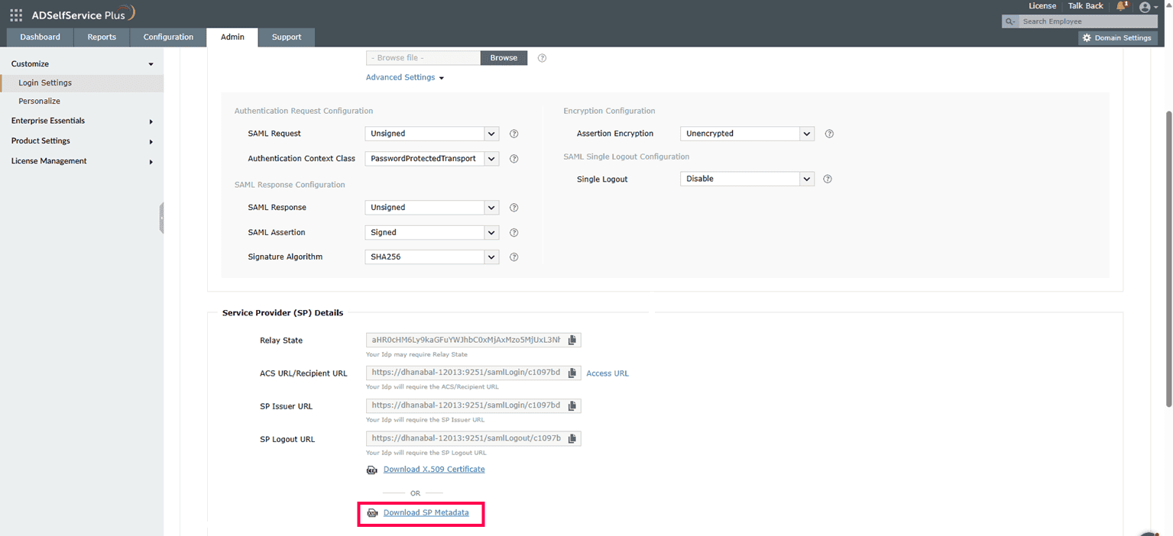This screenshot has height=536, width=1173.
Task: Click the XML icon next to Download SP Metadata
Action: [372, 513]
